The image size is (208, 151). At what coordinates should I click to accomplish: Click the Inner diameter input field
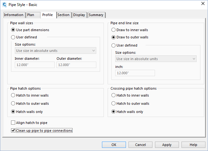click(x=35, y=65)
